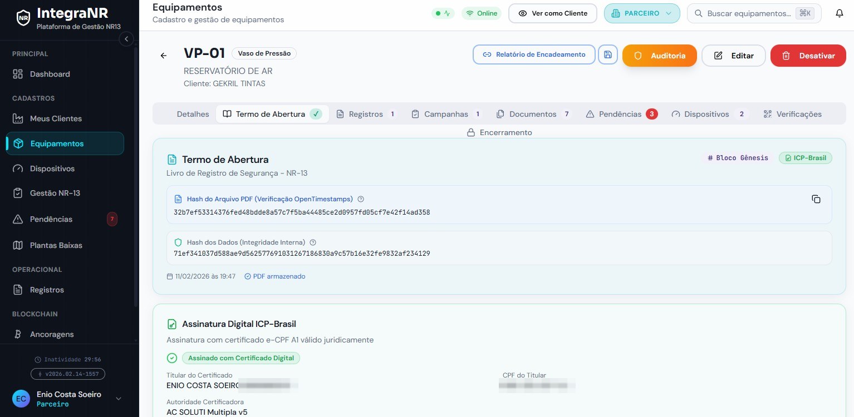Click the Bitcoin icon beside Ancoragens

[18, 334]
